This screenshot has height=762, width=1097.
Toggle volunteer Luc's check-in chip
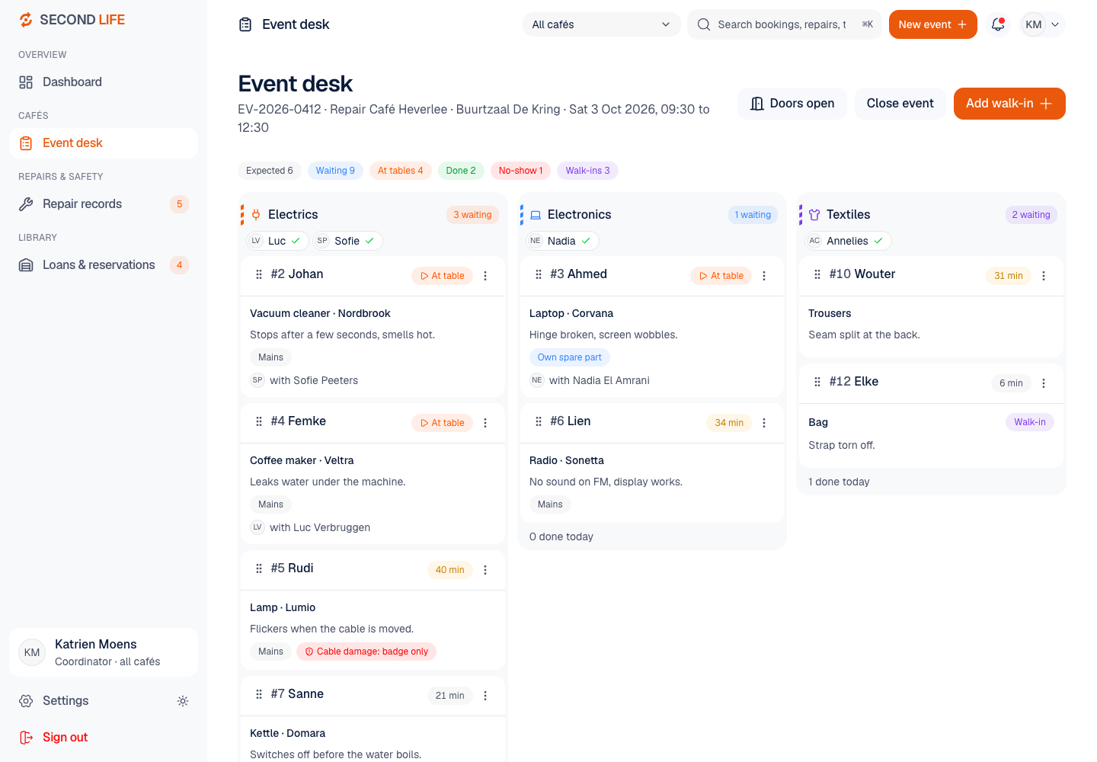[277, 241]
